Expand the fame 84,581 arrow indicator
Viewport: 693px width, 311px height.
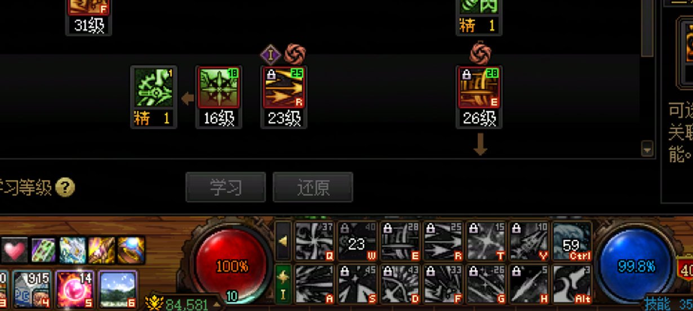click(216, 305)
